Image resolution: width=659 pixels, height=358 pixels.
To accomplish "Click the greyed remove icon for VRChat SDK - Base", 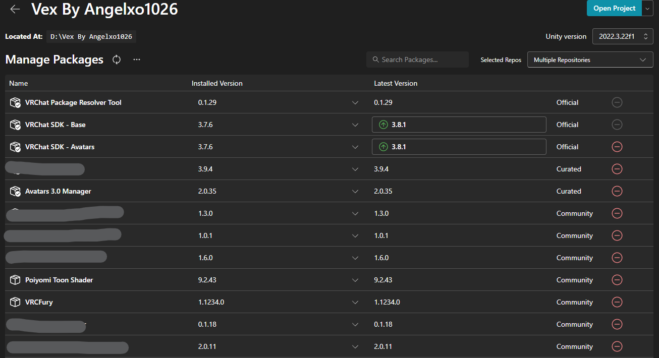I will pyautogui.click(x=617, y=125).
